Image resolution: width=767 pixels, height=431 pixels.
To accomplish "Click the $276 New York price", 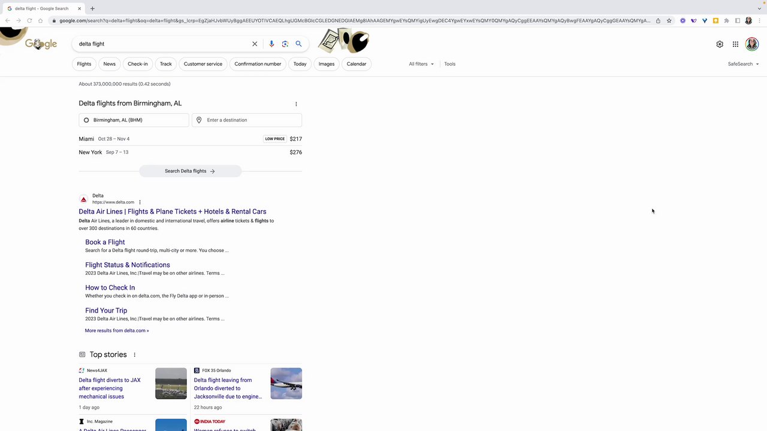I will click(295, 152).
